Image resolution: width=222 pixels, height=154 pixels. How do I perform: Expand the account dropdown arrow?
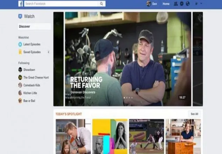[x=201, y=3]
